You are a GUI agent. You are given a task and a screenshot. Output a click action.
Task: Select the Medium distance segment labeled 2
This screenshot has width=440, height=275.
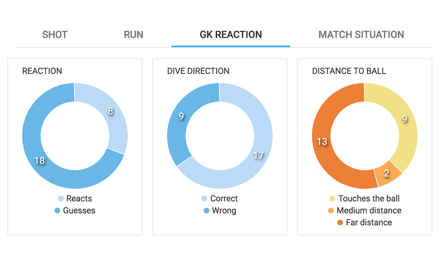click(386, 173)
